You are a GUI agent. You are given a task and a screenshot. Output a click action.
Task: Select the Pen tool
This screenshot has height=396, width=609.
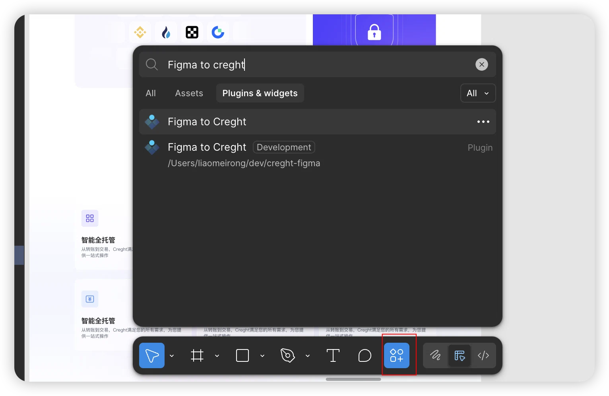pyautogui.click(x=288, y=355)
